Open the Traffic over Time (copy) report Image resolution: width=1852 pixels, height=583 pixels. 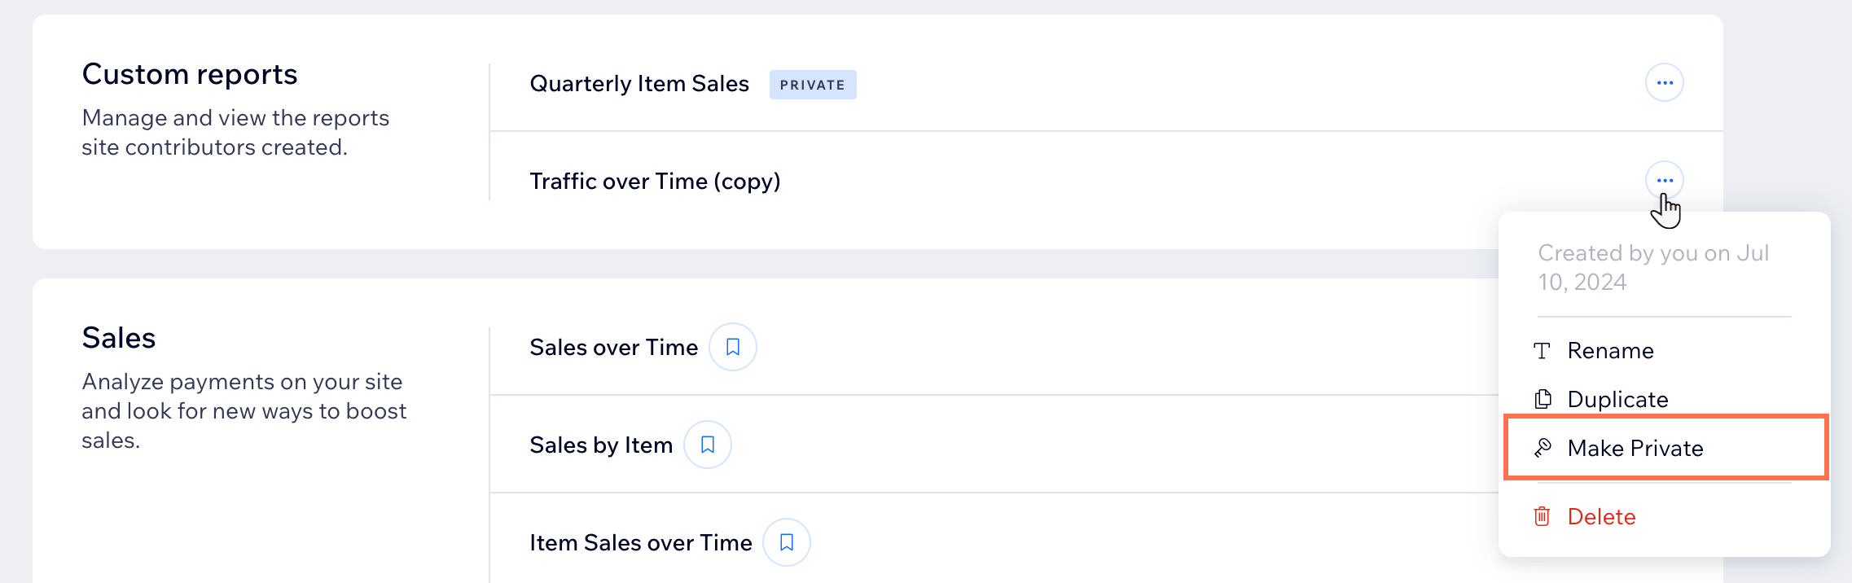pyautogui.click(x=655, y=182)
